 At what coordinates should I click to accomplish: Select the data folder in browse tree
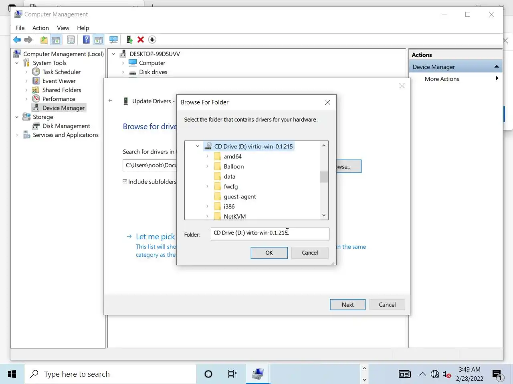(229, 176)
